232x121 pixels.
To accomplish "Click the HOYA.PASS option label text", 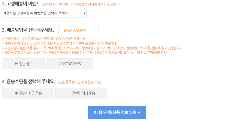I will (x=72, y=64).
